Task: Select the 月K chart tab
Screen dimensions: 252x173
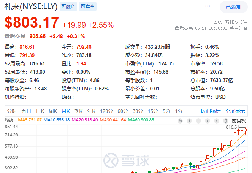Action: [66, 111]
